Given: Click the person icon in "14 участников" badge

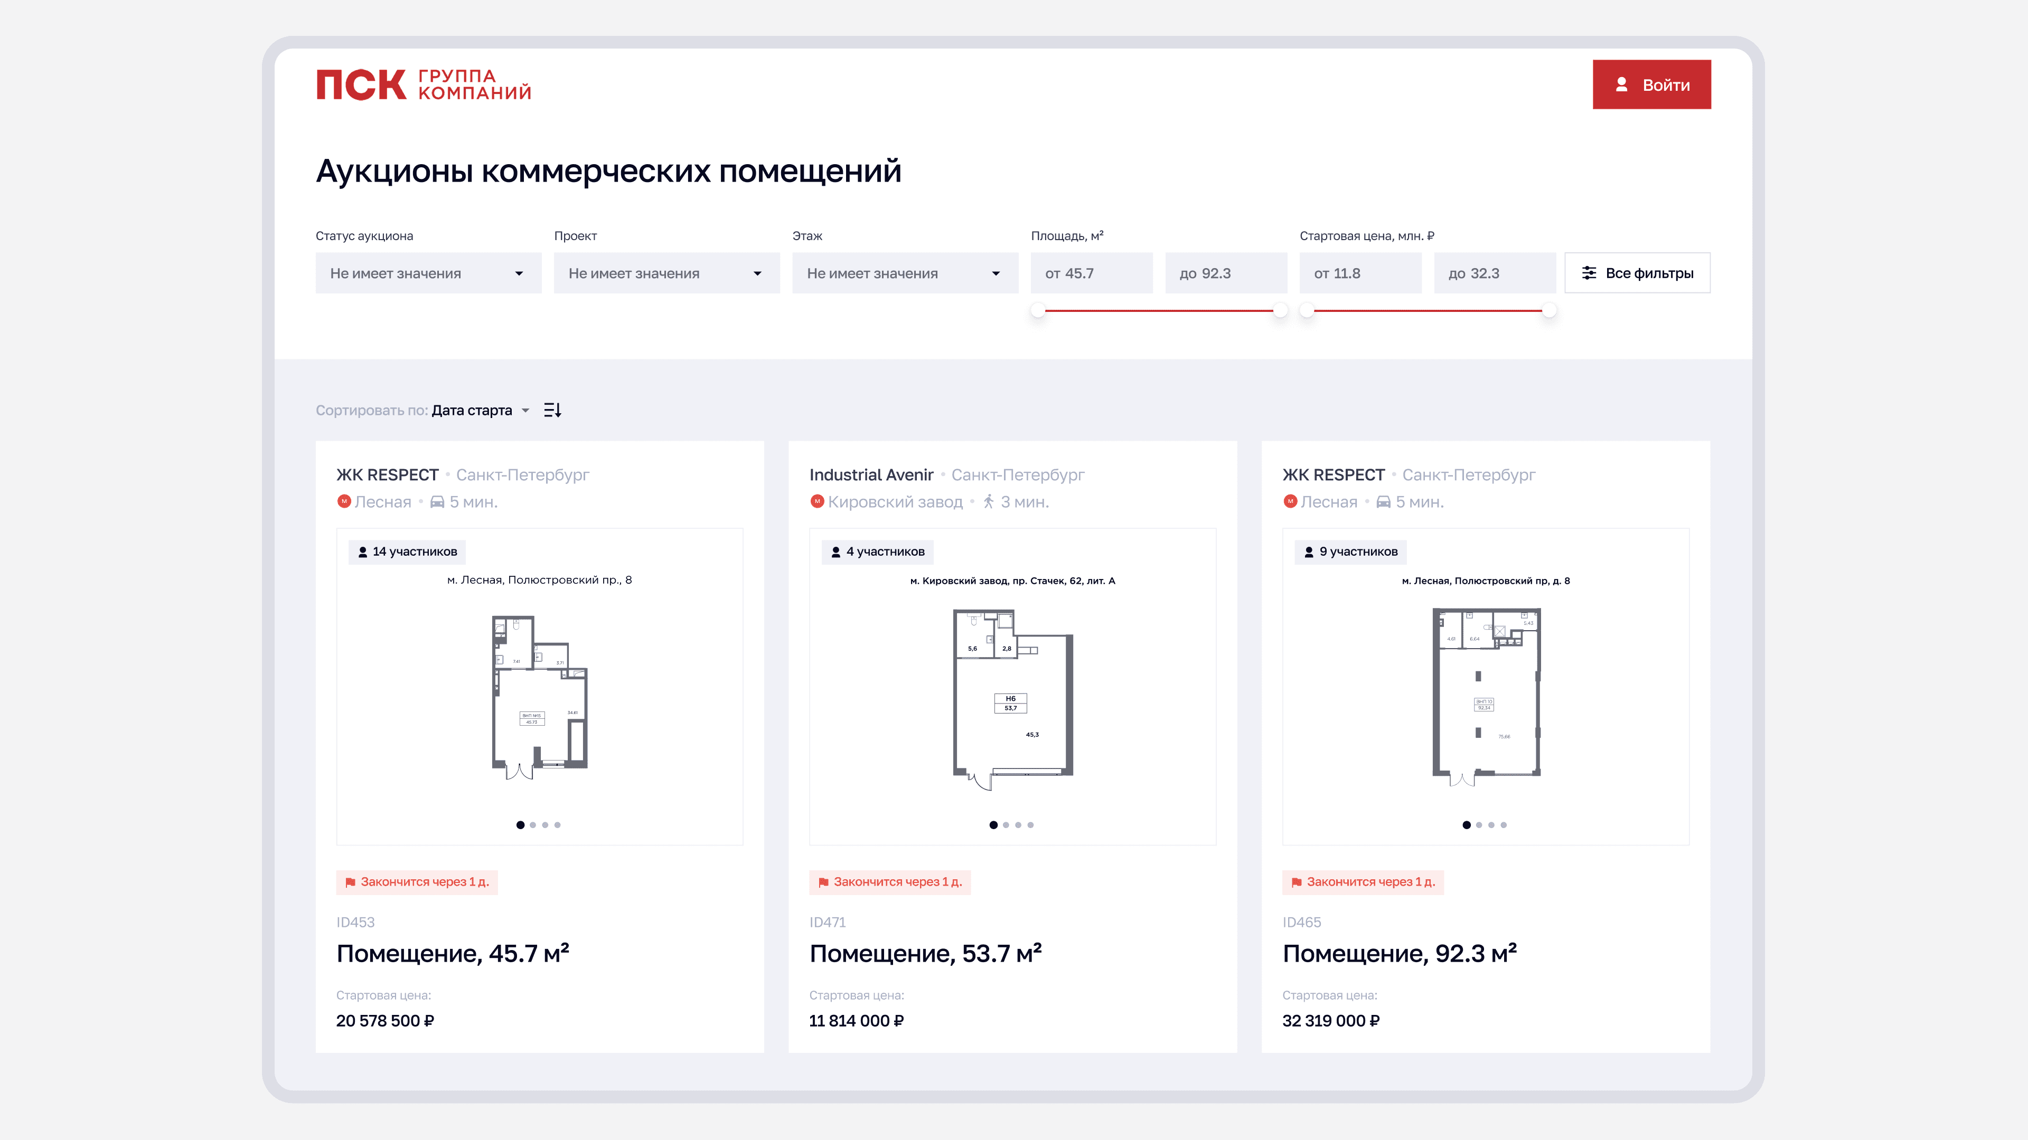Looking at the screenshot, I should pos(363,552).
